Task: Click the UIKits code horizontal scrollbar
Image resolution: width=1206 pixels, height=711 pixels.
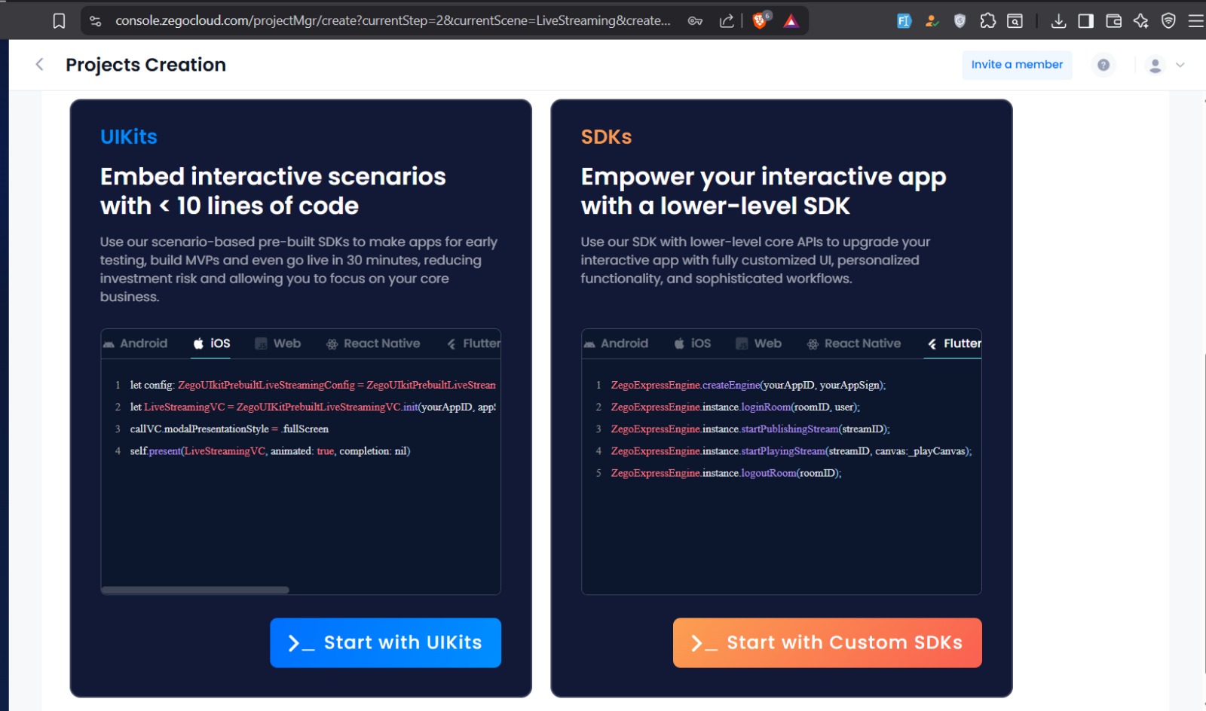Action: [x=195, y=590]
